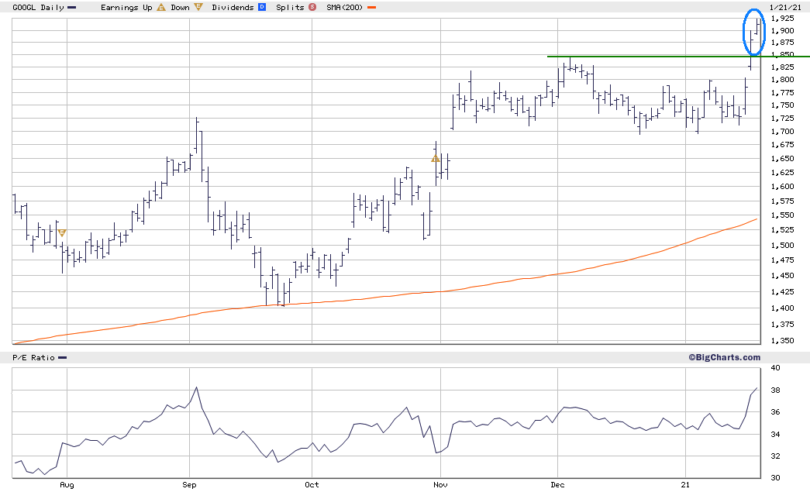This screenshot has height=492, width=810.
Task: Click the 32 label on the P/E axis
Action: tap(775, 456)
